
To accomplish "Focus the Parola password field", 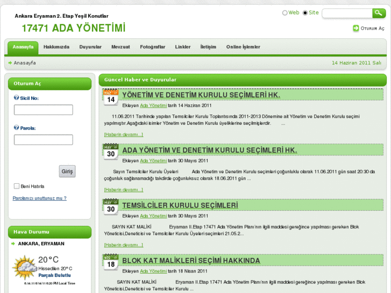I will tap(44, 140).
